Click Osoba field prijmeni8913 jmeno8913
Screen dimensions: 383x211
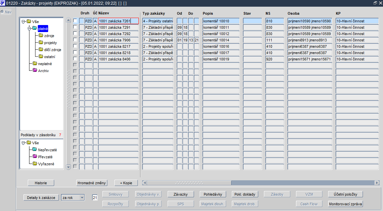pyautogui.click(x=310, y=40)
